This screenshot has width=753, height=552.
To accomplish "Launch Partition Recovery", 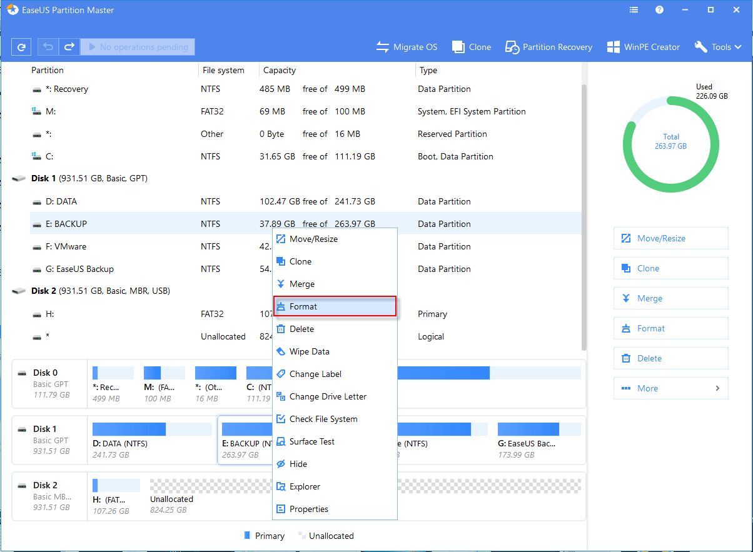I will pos(548,47).
